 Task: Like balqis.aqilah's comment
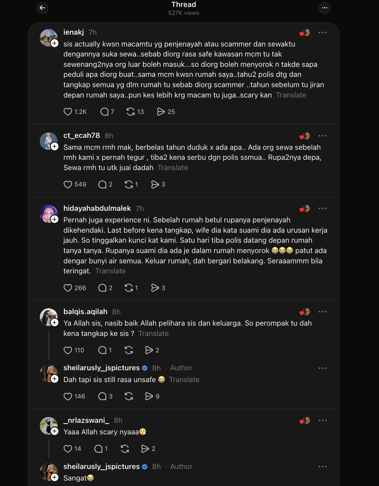pyautogui.click(x=68, y=350)
